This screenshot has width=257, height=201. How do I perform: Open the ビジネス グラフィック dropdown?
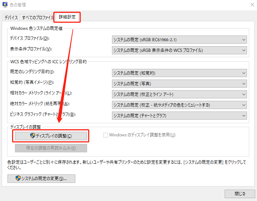click(x=179, y=115)
